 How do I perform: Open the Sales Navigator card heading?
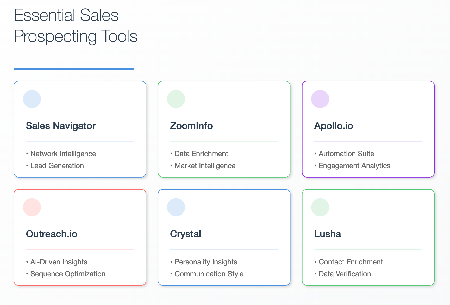point(61,126)
